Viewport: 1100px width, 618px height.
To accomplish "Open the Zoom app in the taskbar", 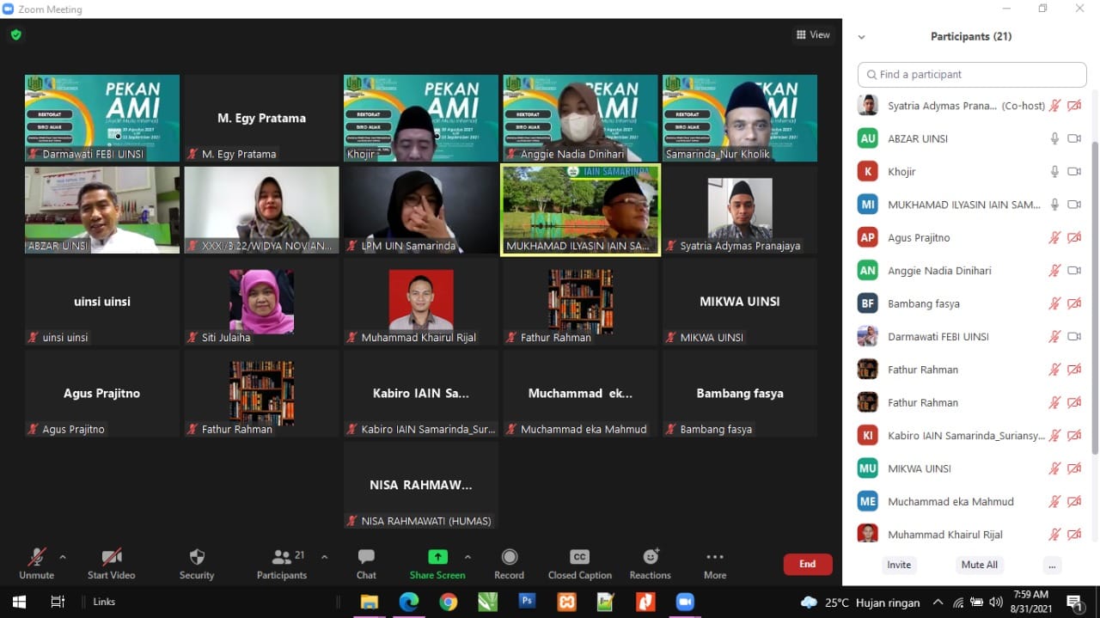I will [685, 602].
